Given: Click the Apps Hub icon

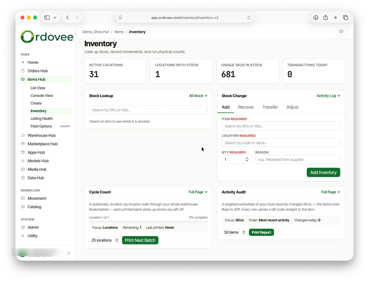Looking at the screenshot, I should pyautogui.click(x=23, y=152).
